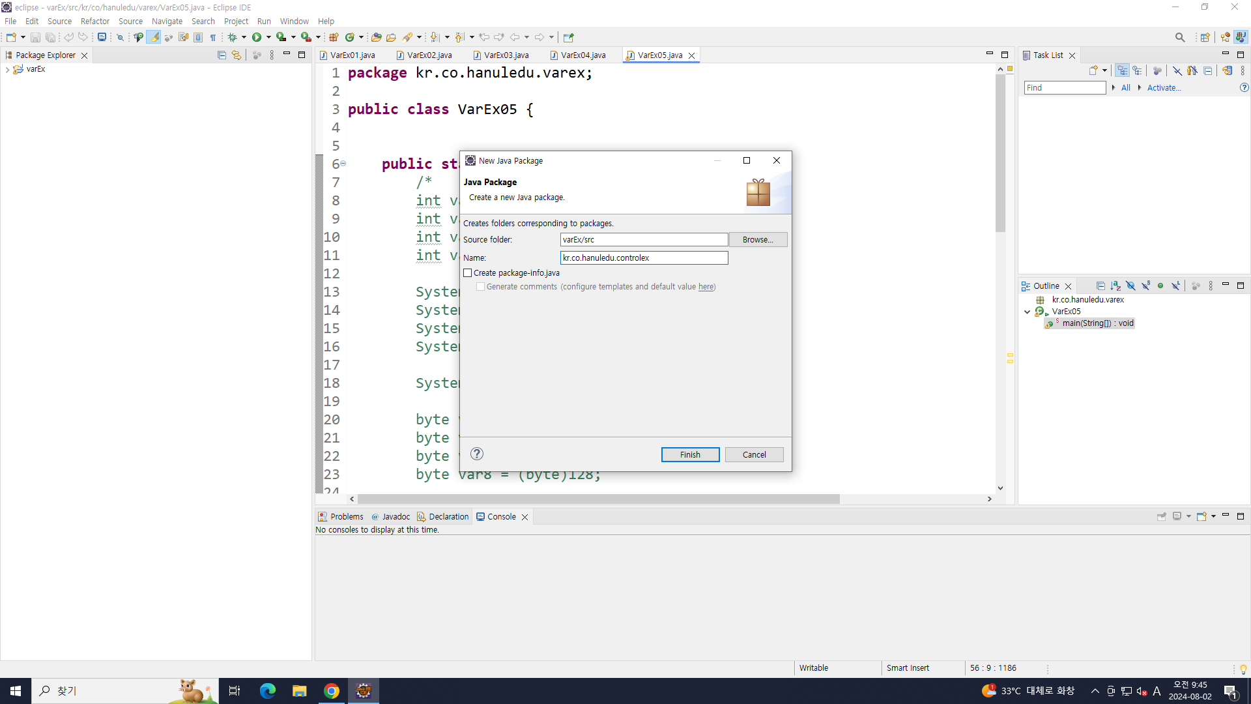Expand the varEx project tree node
Viewport: 1251px width, 704px height.
click(7, 69)
